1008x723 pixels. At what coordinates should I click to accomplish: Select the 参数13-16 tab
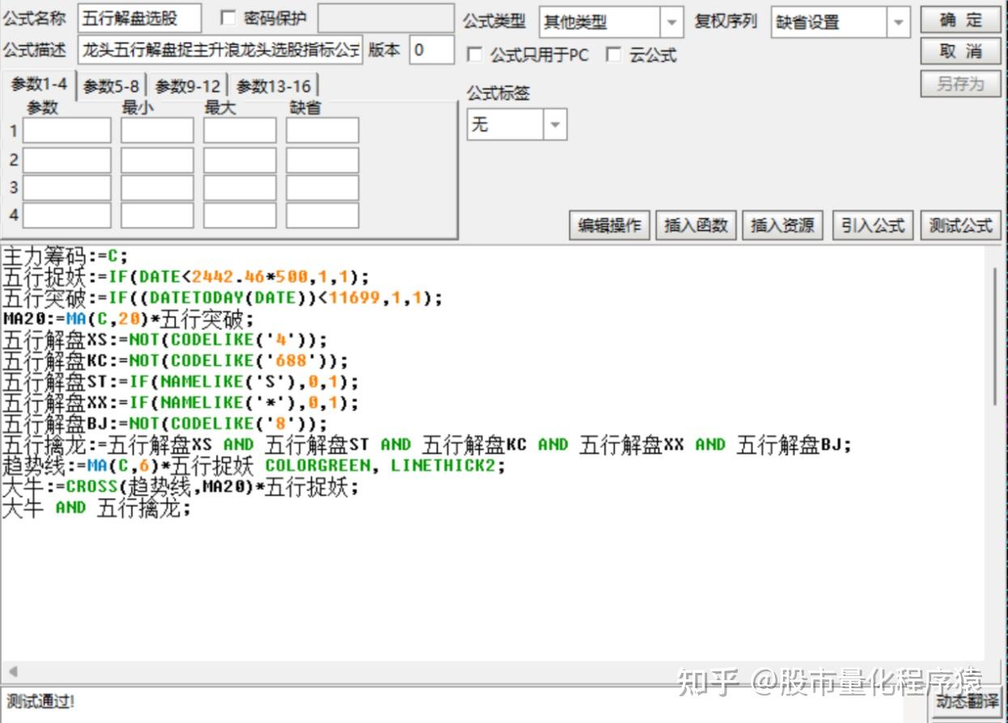(273, 86)
